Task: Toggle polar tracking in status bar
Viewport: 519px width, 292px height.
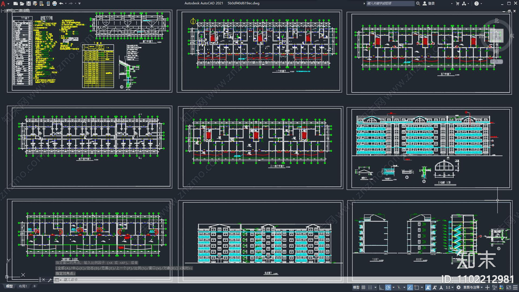Action: (x=388, y=287)
